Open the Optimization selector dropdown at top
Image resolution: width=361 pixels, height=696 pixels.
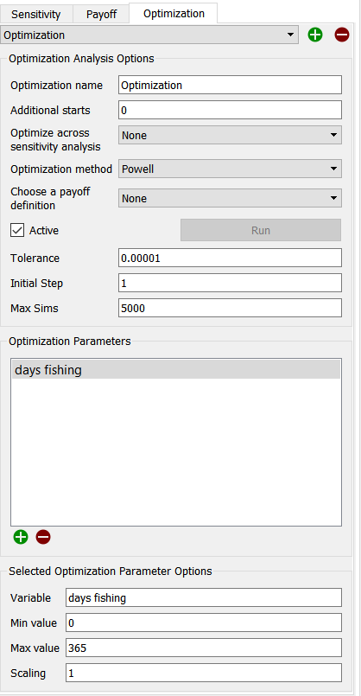pos(149,35)
